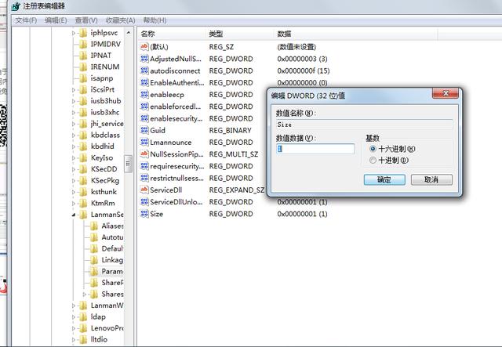Open the 文件(F) menu
The image size is (502, 347).
26,20
